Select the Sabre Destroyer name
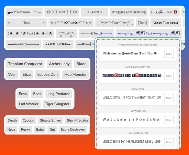Viewport: 189px width, 155px height. pyautogui.click(x=73, y=130)
